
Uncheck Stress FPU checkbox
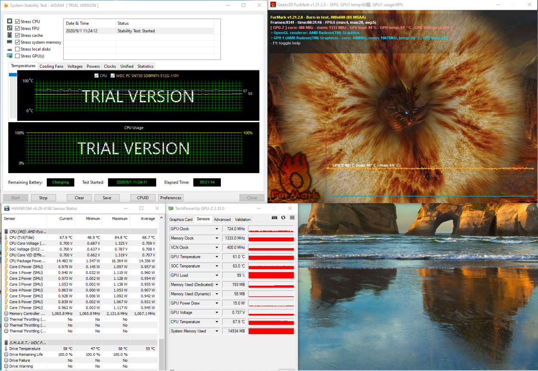(x=17, y=28)
